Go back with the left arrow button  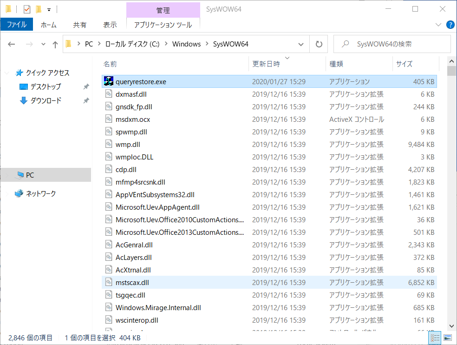[x=11, y=44]
